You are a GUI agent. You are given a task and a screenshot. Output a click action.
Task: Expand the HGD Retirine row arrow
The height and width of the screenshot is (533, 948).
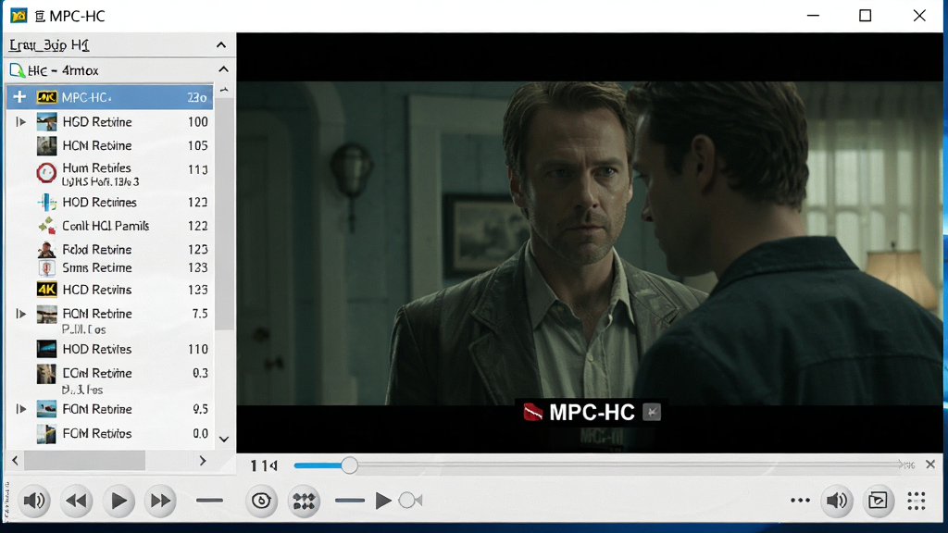(x=20, y=122)
